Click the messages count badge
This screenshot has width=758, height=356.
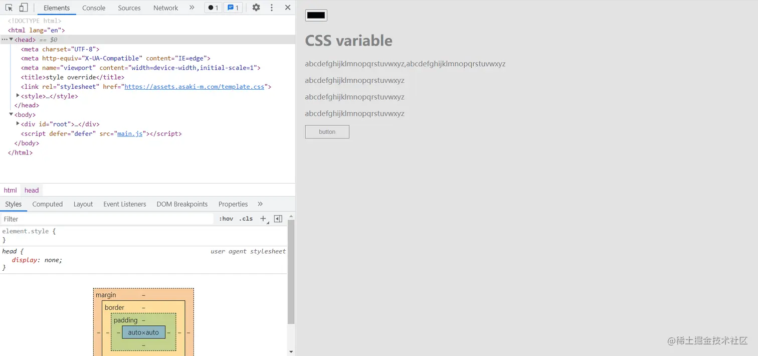pos(233,8)
